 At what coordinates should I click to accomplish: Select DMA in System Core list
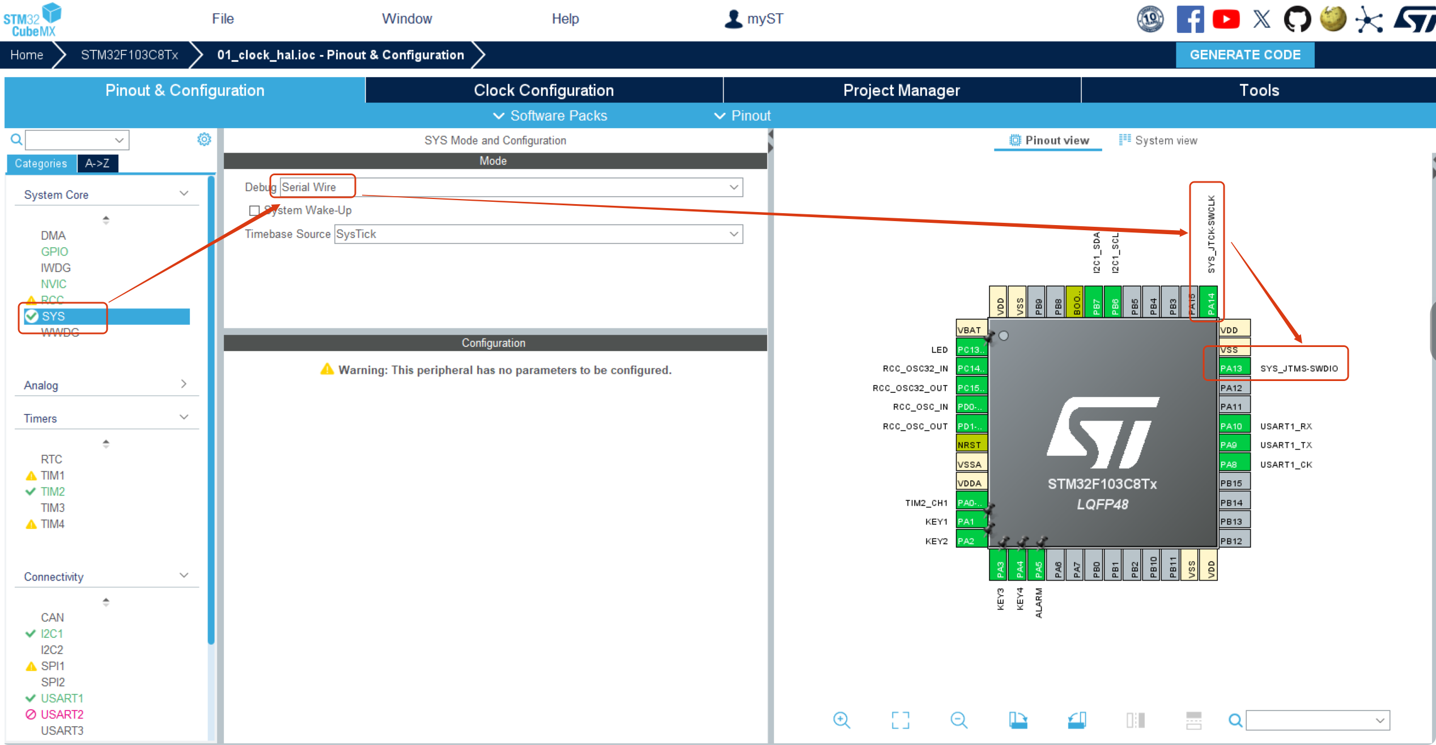pos(53,235)
